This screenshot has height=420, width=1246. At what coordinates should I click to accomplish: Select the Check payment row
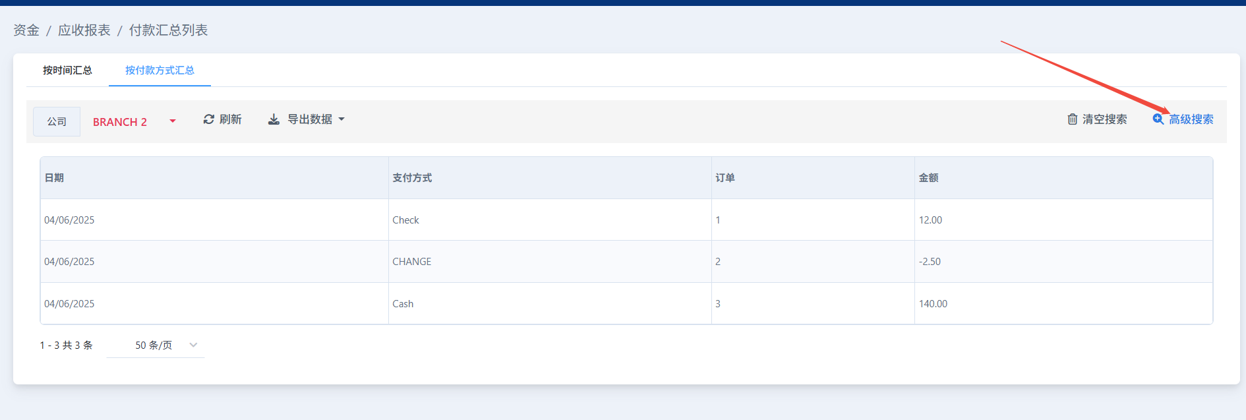point(405,220)
